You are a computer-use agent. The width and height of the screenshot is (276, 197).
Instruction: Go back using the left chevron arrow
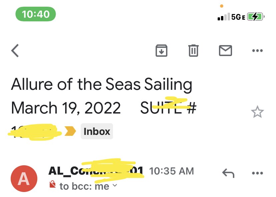click(x=15, y=51)
